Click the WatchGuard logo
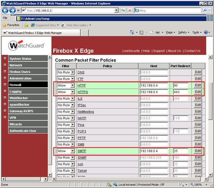 coord(26,46)
